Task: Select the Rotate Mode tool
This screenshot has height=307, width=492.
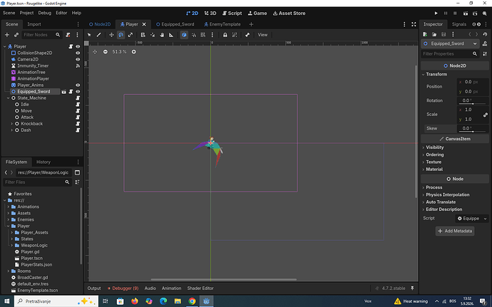Action: pyautogui.click(x=121, y=35)
